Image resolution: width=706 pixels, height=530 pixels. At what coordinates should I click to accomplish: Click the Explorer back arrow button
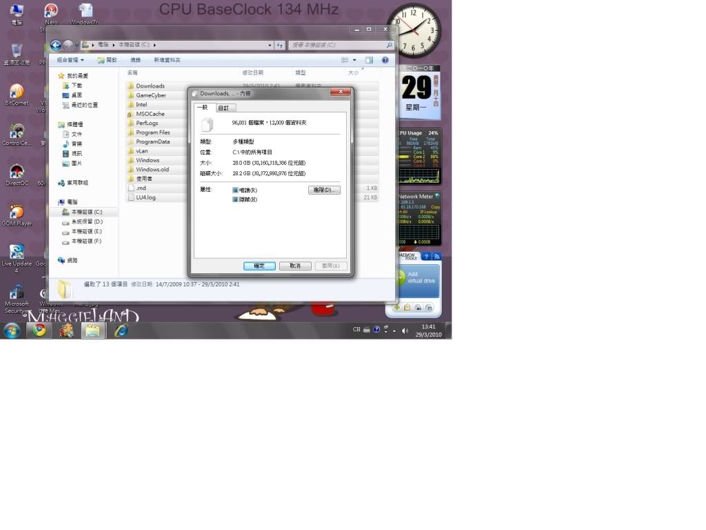pos(56,46)
